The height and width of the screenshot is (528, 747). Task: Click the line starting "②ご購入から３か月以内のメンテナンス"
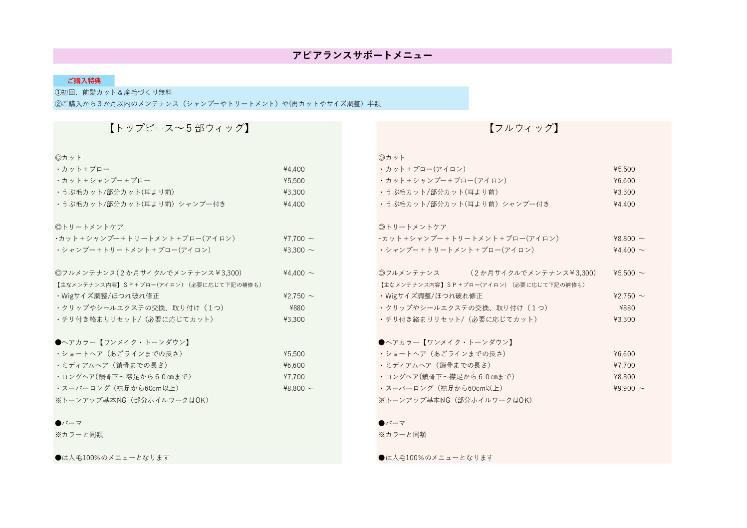tap(218, 104)
